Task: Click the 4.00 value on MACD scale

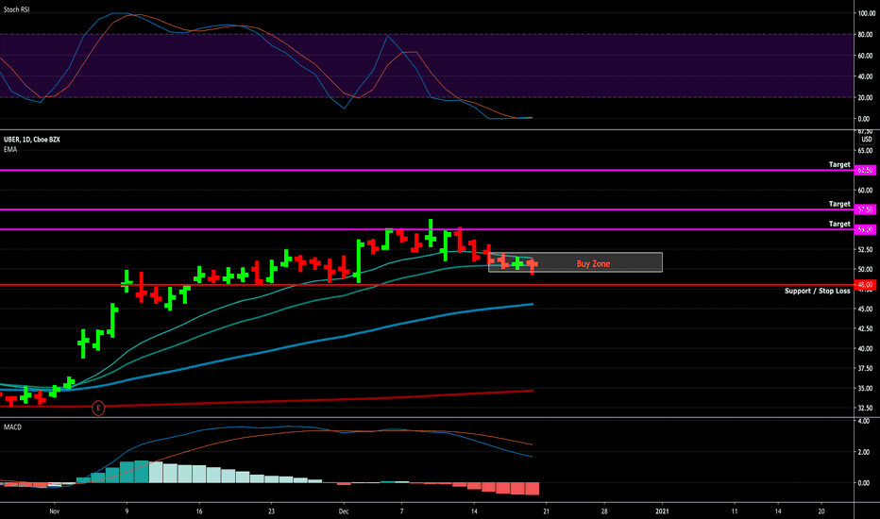Action: [864, 421]
